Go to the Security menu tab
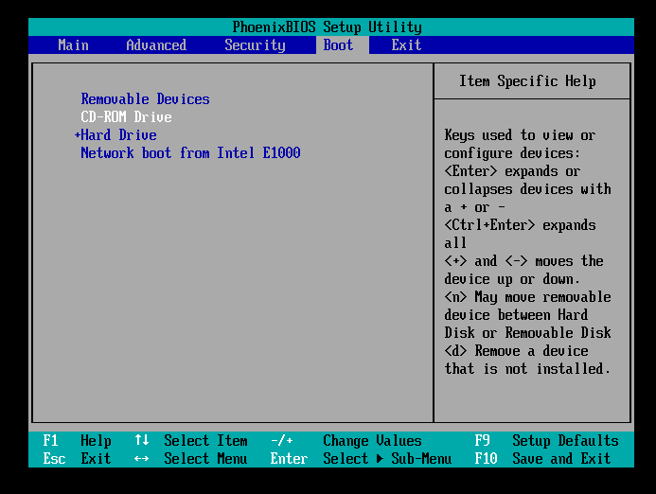Viewport: 656px width, 494px height. [x=255, y=45]
